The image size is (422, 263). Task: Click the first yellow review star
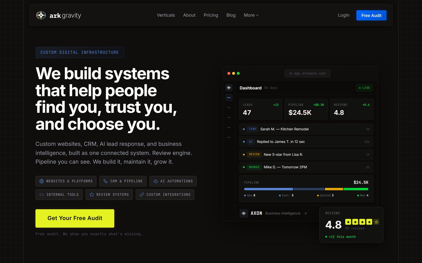(348, 222)
